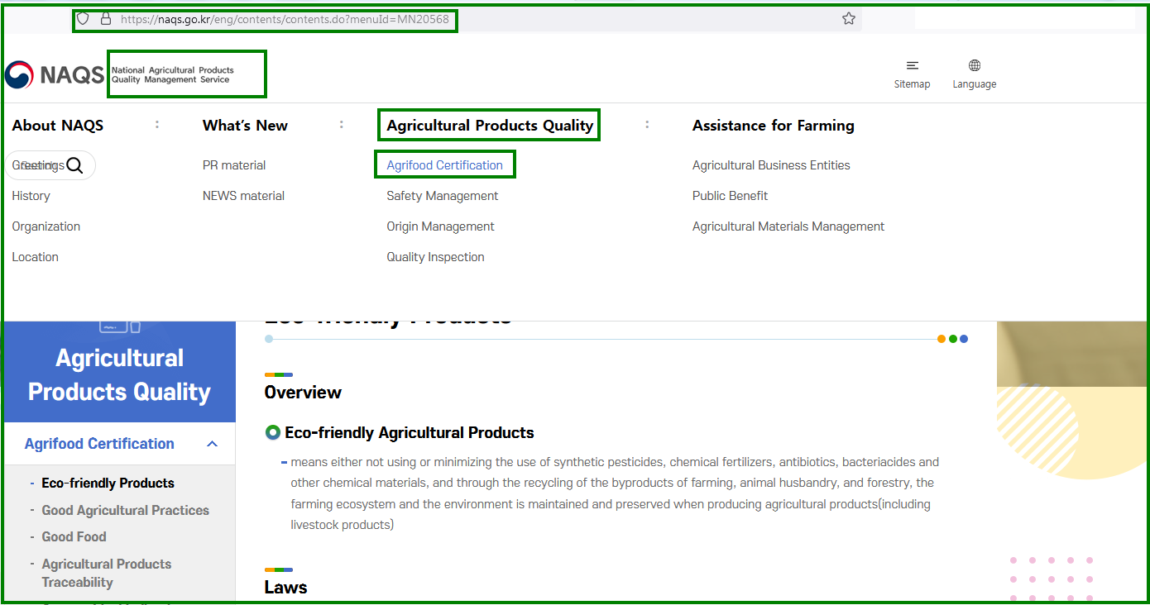
Task: Open Origin Management link
Action: tap(440, 226)
